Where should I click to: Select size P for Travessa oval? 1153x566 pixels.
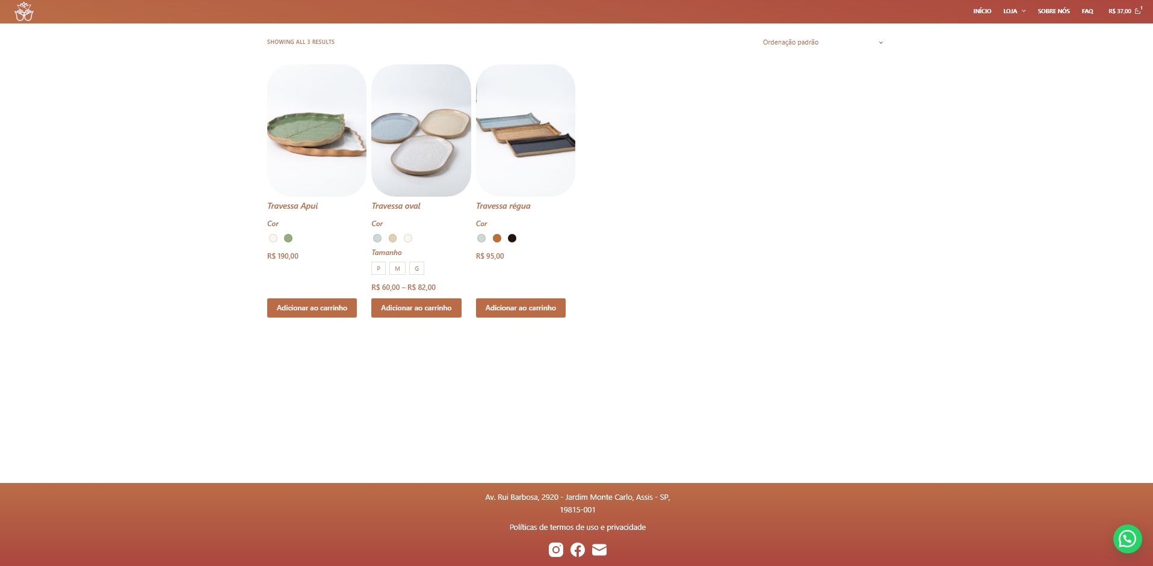[x=379, y=268]
